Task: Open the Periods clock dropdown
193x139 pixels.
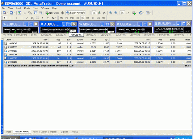Action: [142, 13]
